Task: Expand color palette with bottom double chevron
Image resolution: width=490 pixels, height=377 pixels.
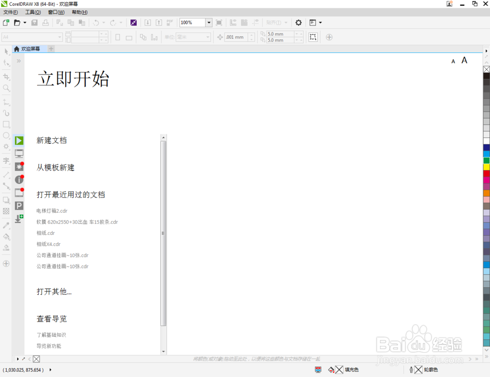Action: [487, 356]
